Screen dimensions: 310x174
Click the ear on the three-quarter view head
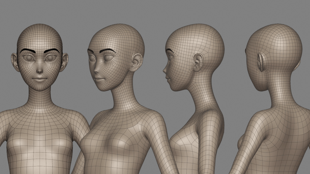tap(137, 62)
